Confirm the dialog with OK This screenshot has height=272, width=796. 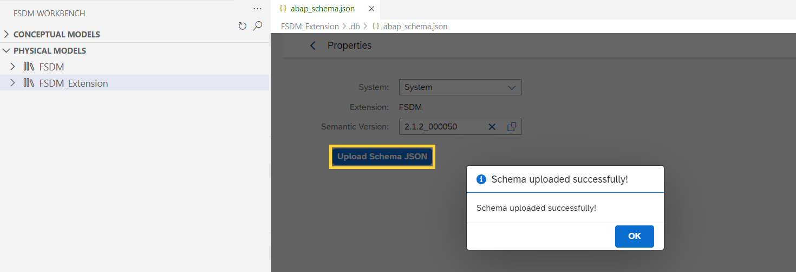pos(635,236)
